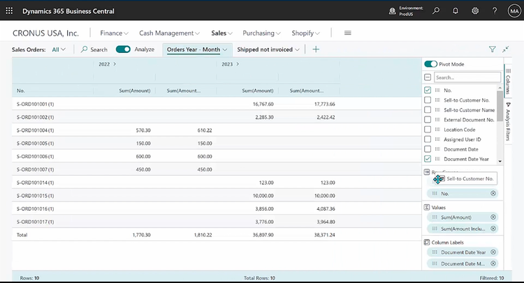Remove Sum(Amount Inclu... from Values
Image resolution: width=524 pixels, height=283 pixels.
tap(493, 229)
